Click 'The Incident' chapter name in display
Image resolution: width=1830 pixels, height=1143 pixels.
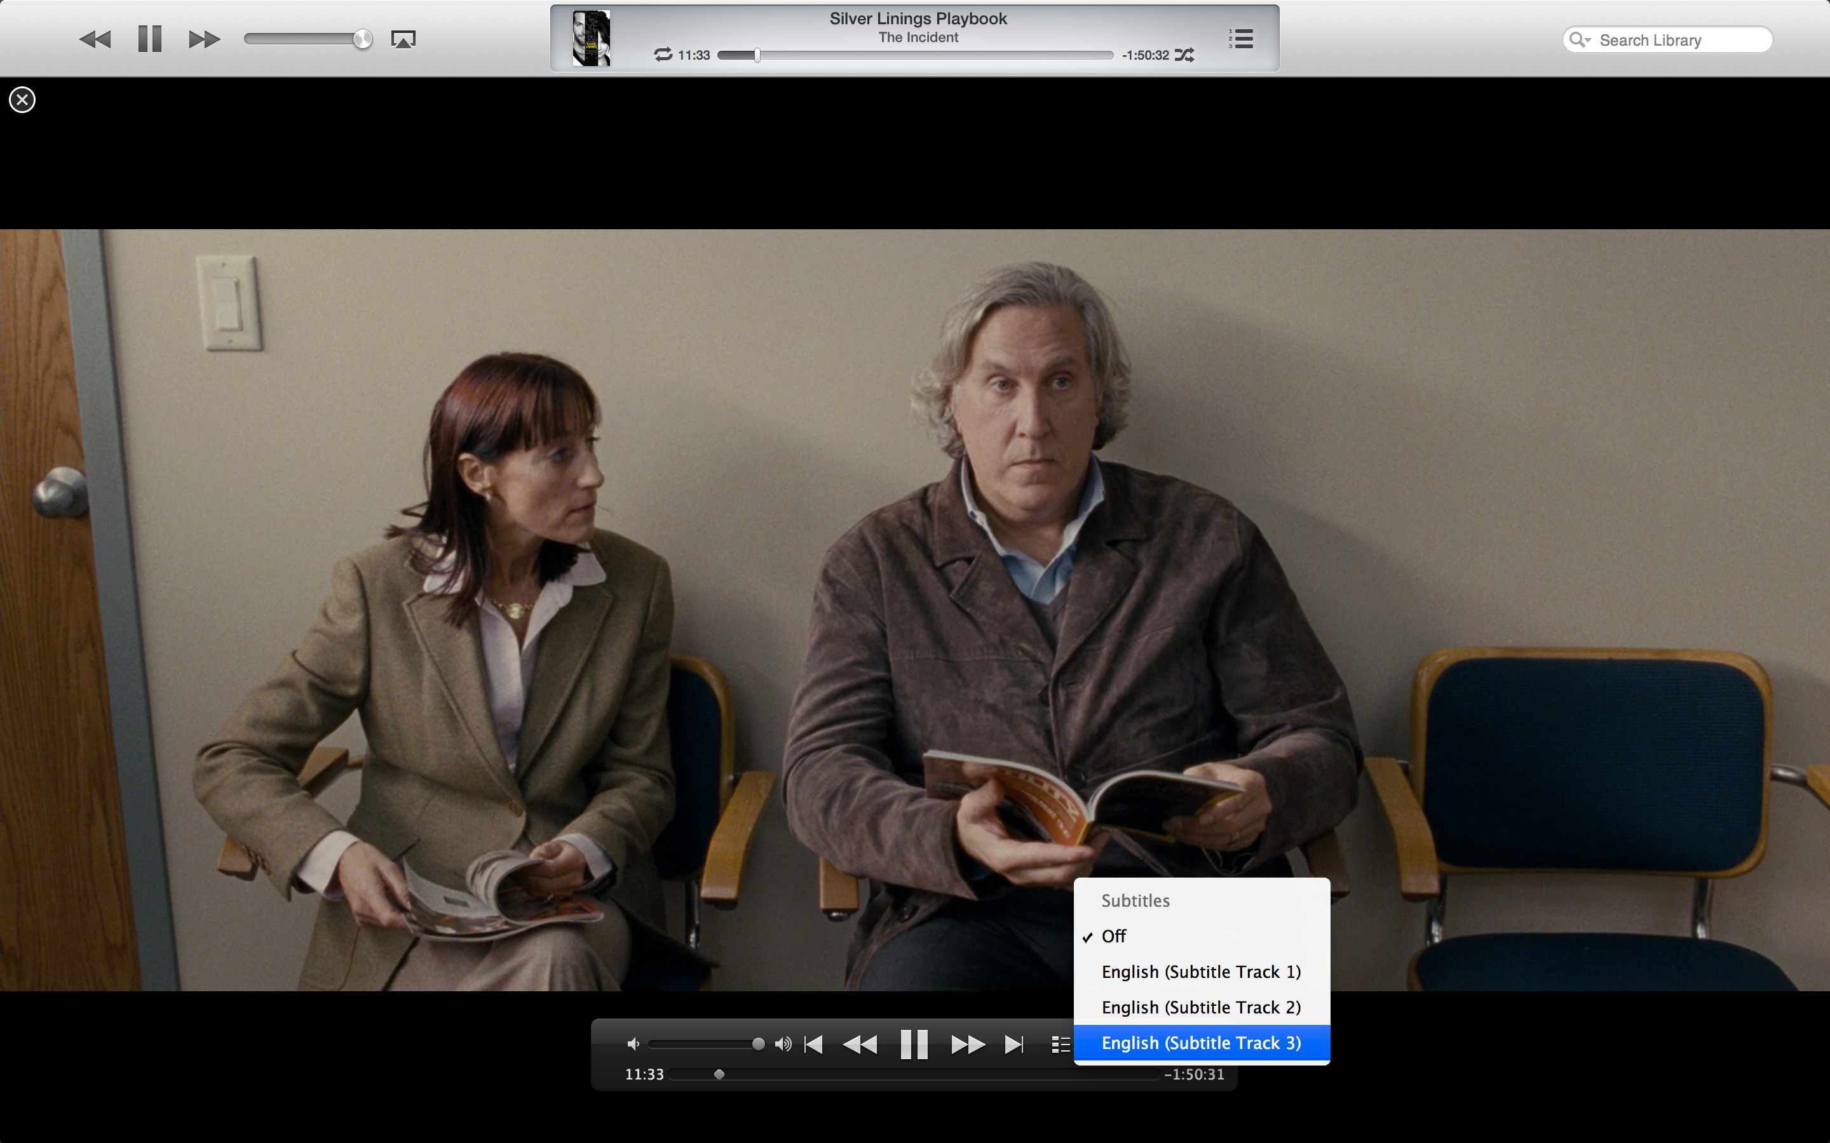click(x=918, y=37)
